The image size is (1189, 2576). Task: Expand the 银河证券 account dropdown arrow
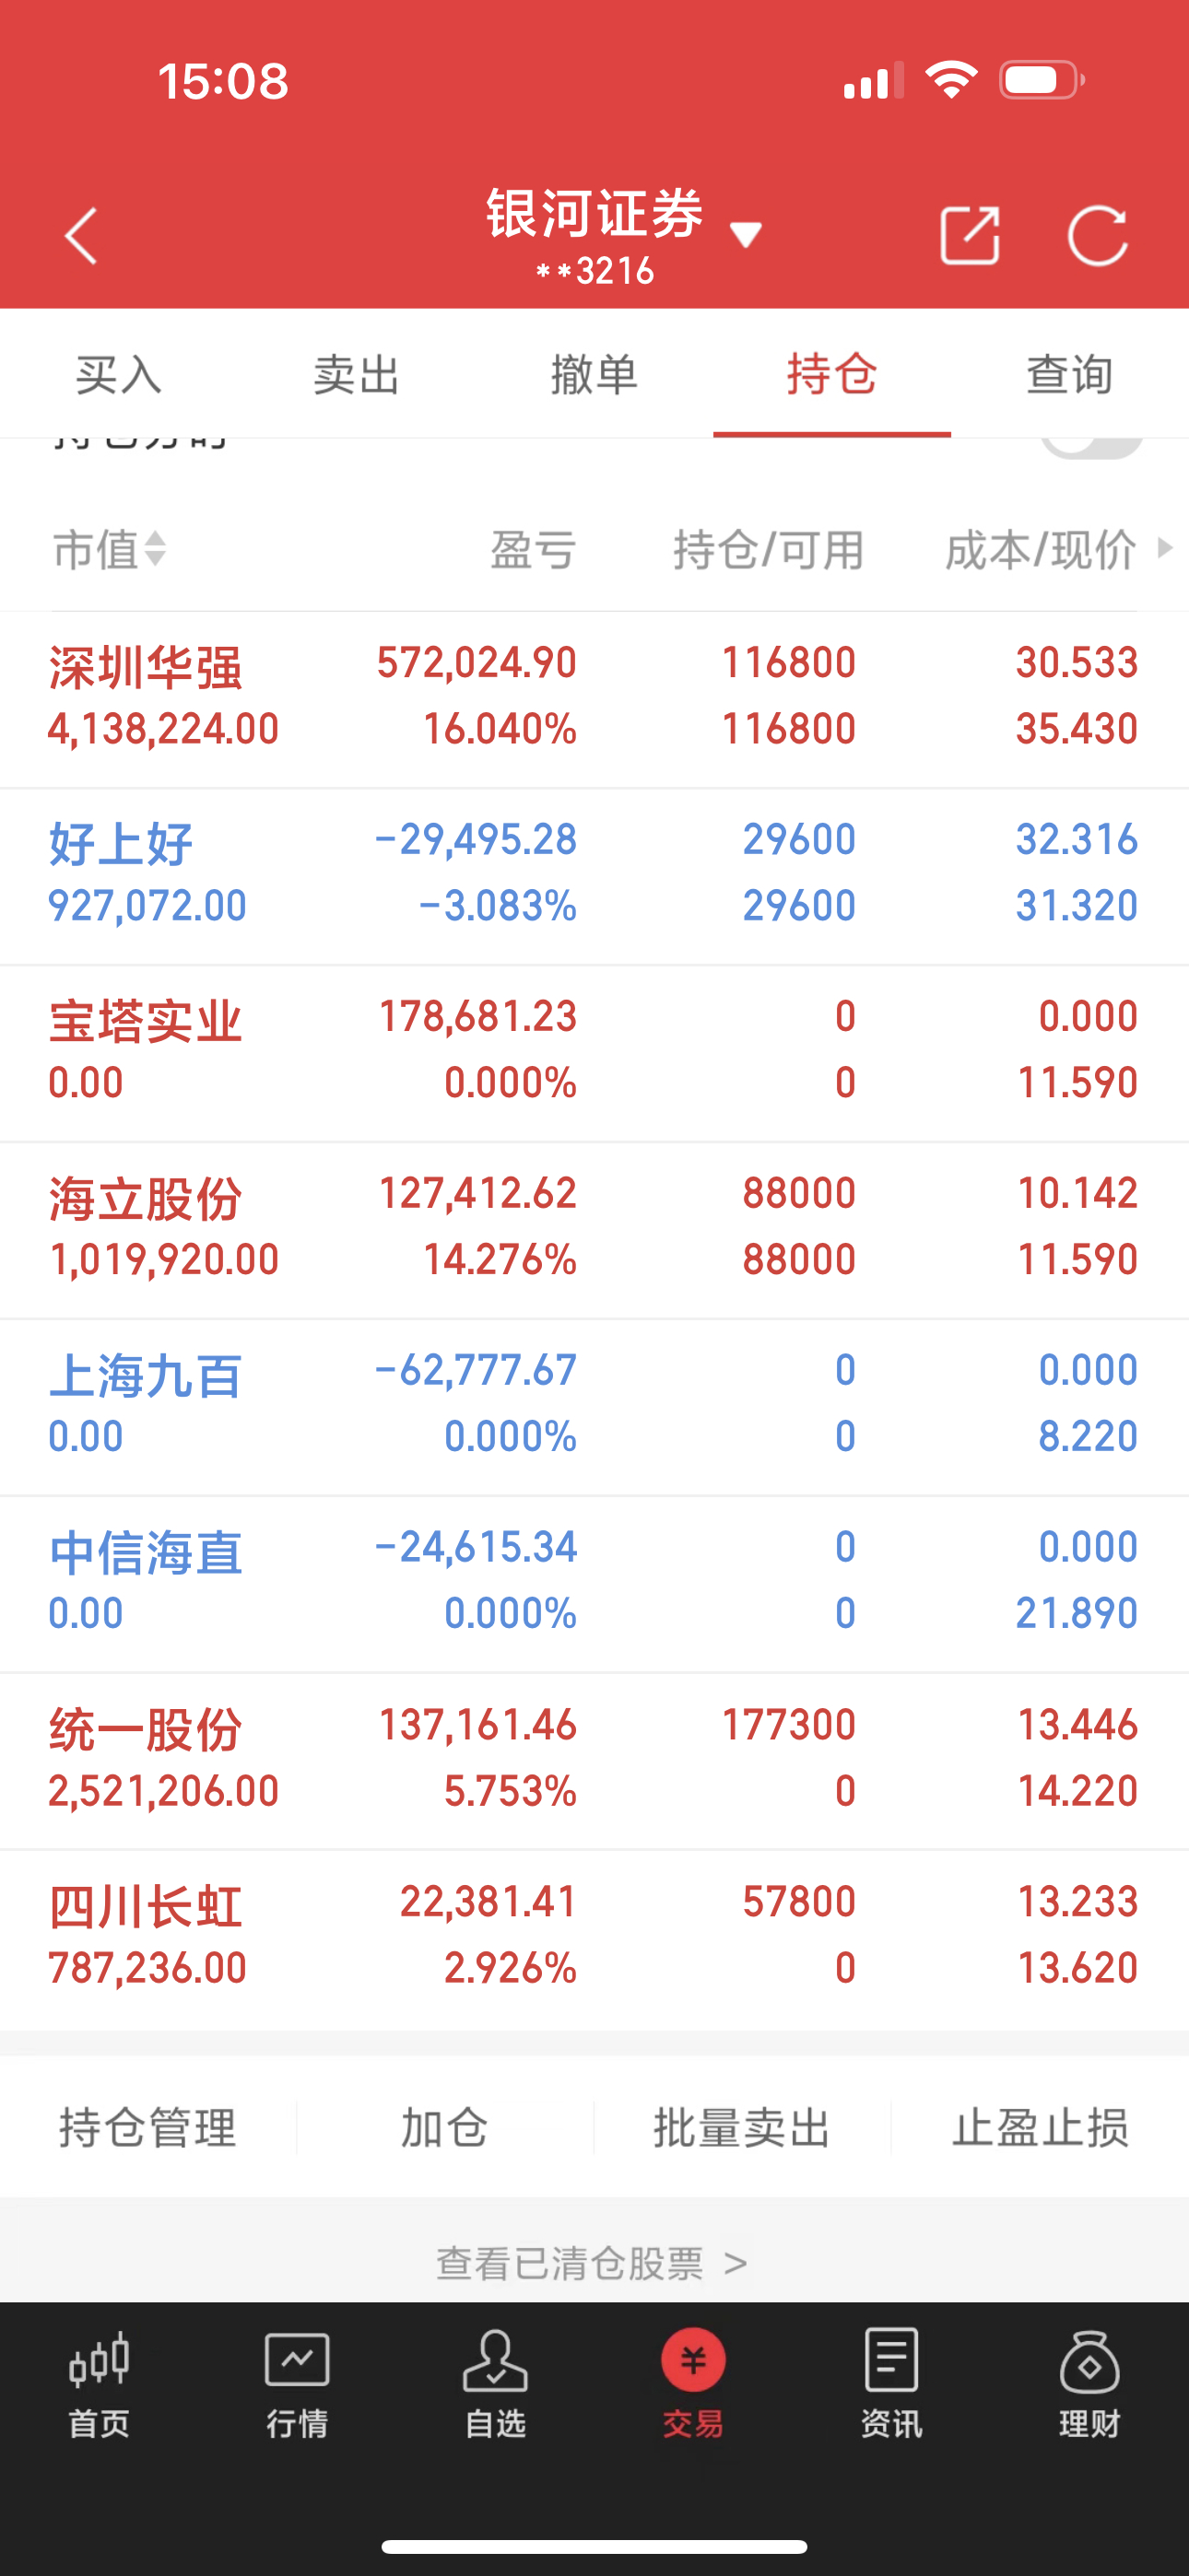tap(746, 235)
